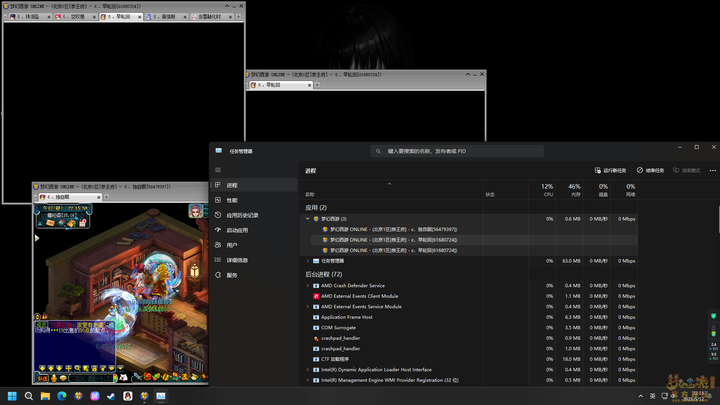Expand Intel(R) Dynamic Application Loader row
This screenshot has height=405, width=720.
pos(307,369)
